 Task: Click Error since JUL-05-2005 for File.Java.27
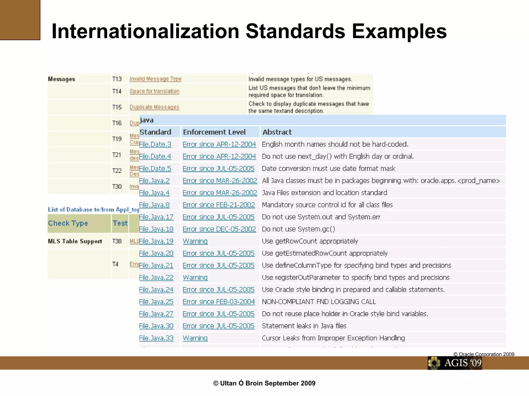(x=219, y=314)
